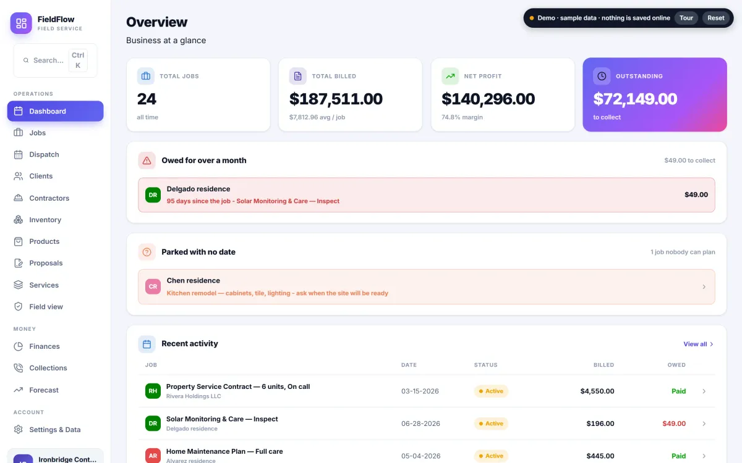742x463 pixels.
Task: Click the DR avatar in Delgado residence alert
Action: pyautogui.click(x=153, y=195)
